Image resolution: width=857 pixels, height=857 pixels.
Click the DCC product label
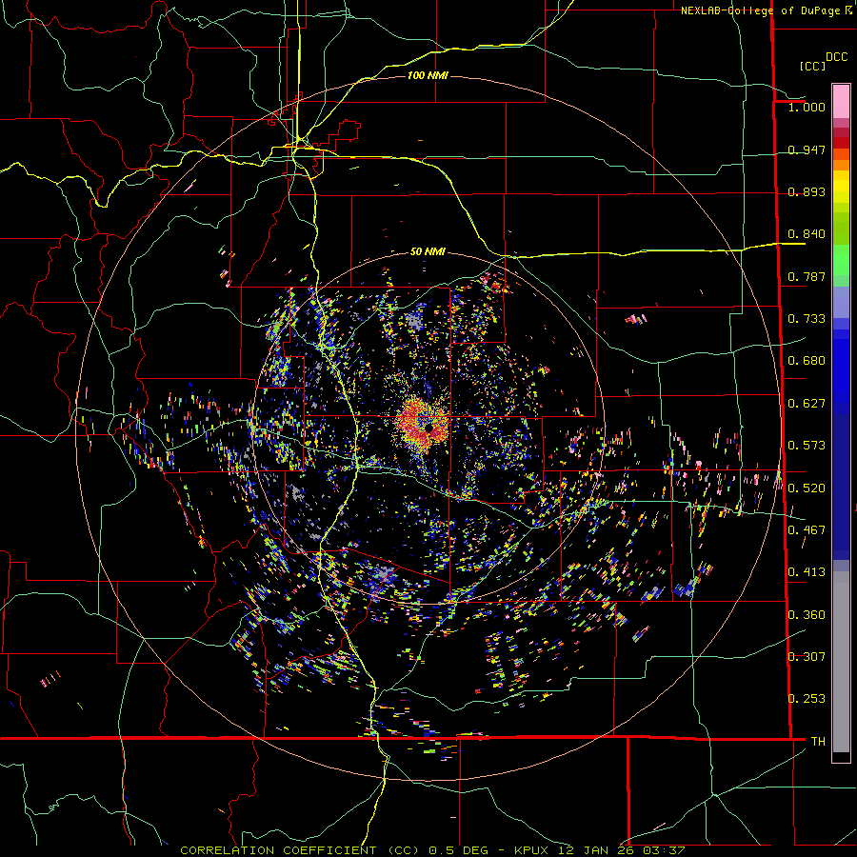pyautogui.click(x=836, y=57)
